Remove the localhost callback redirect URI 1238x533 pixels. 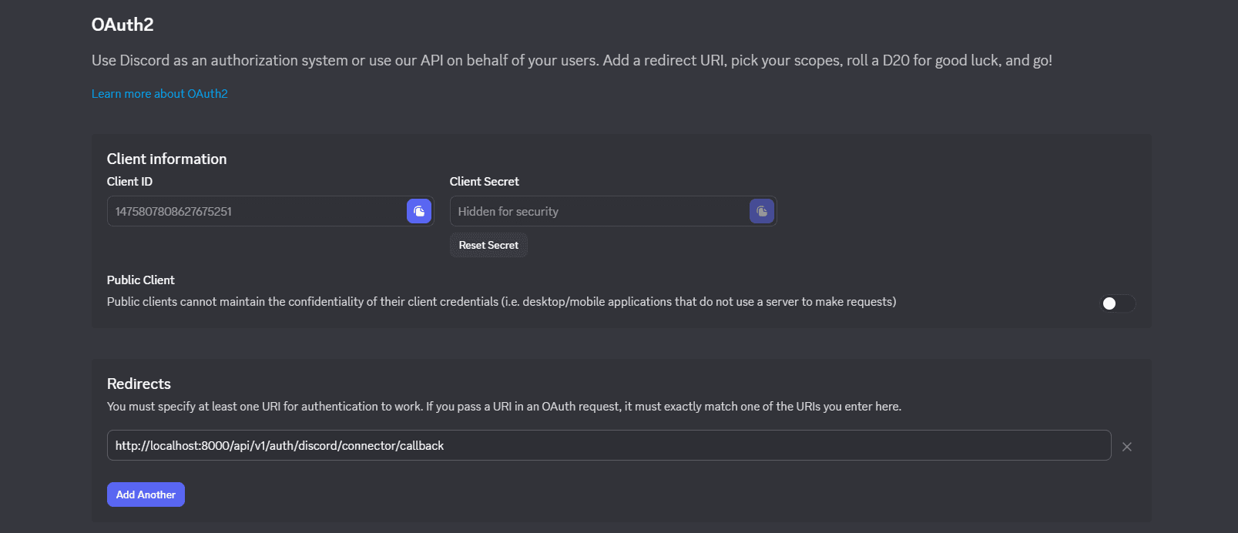[x=1127, y=447]
